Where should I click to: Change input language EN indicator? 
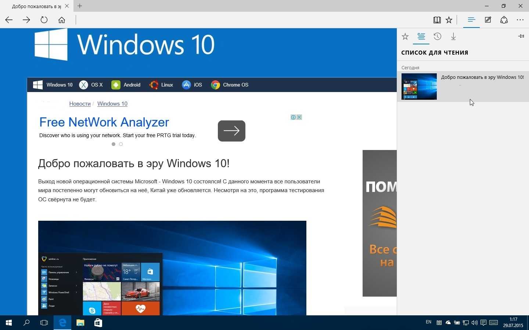pyautogui.click(x=428, y=322)
